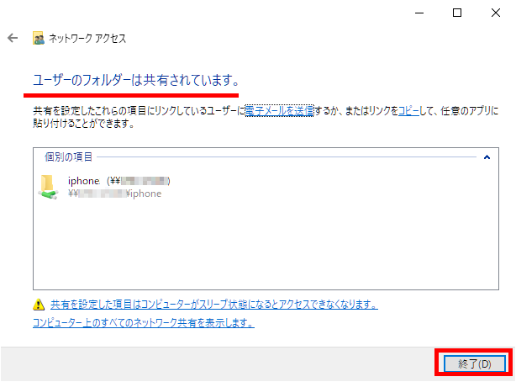The height and width of the screenshot is (382, 516).
Task: Click the 個別の項目 group header label
Action: [x=68, y=157]
